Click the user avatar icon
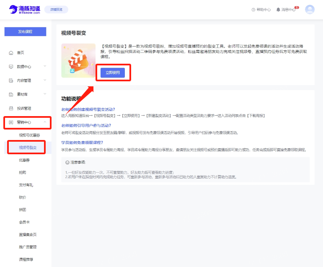Viewport: 323px width, 267px height. 310,10
